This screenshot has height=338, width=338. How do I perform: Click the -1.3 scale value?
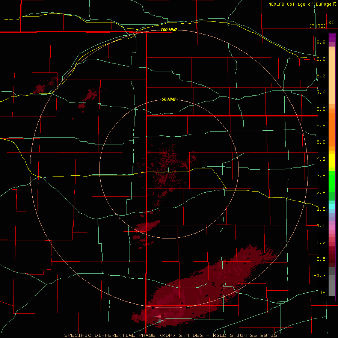(320, 276)
